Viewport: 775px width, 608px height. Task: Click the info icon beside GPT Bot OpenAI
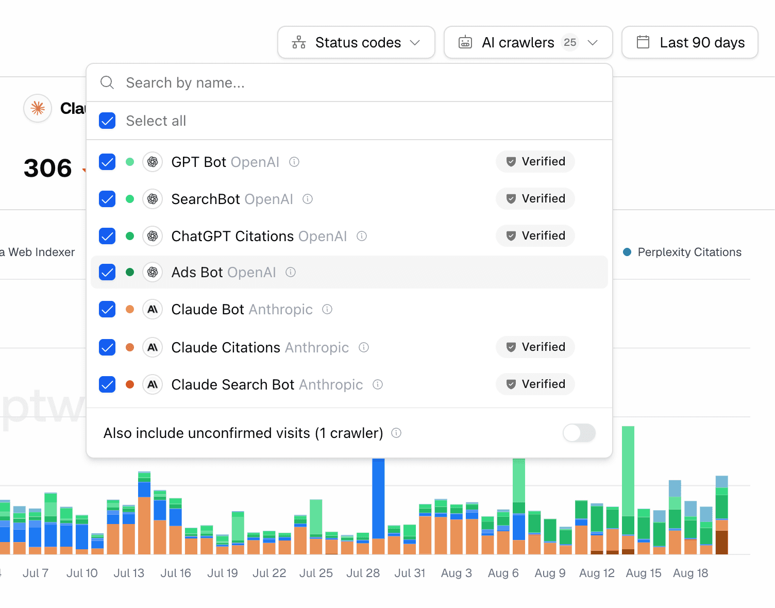[294, 162]
